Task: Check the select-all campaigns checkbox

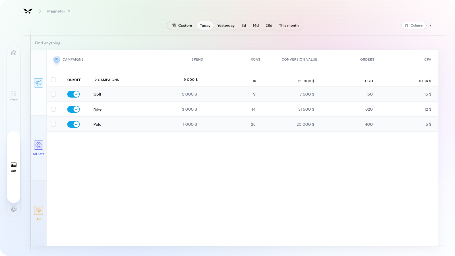Action: pos(53,80)
